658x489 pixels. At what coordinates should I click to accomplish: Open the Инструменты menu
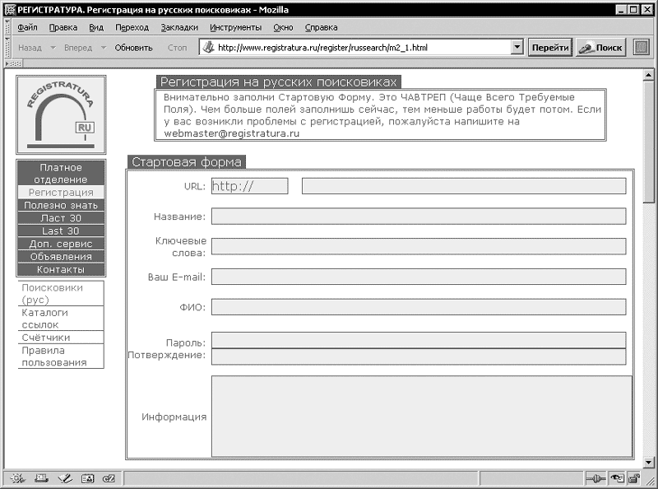point(235,27)
